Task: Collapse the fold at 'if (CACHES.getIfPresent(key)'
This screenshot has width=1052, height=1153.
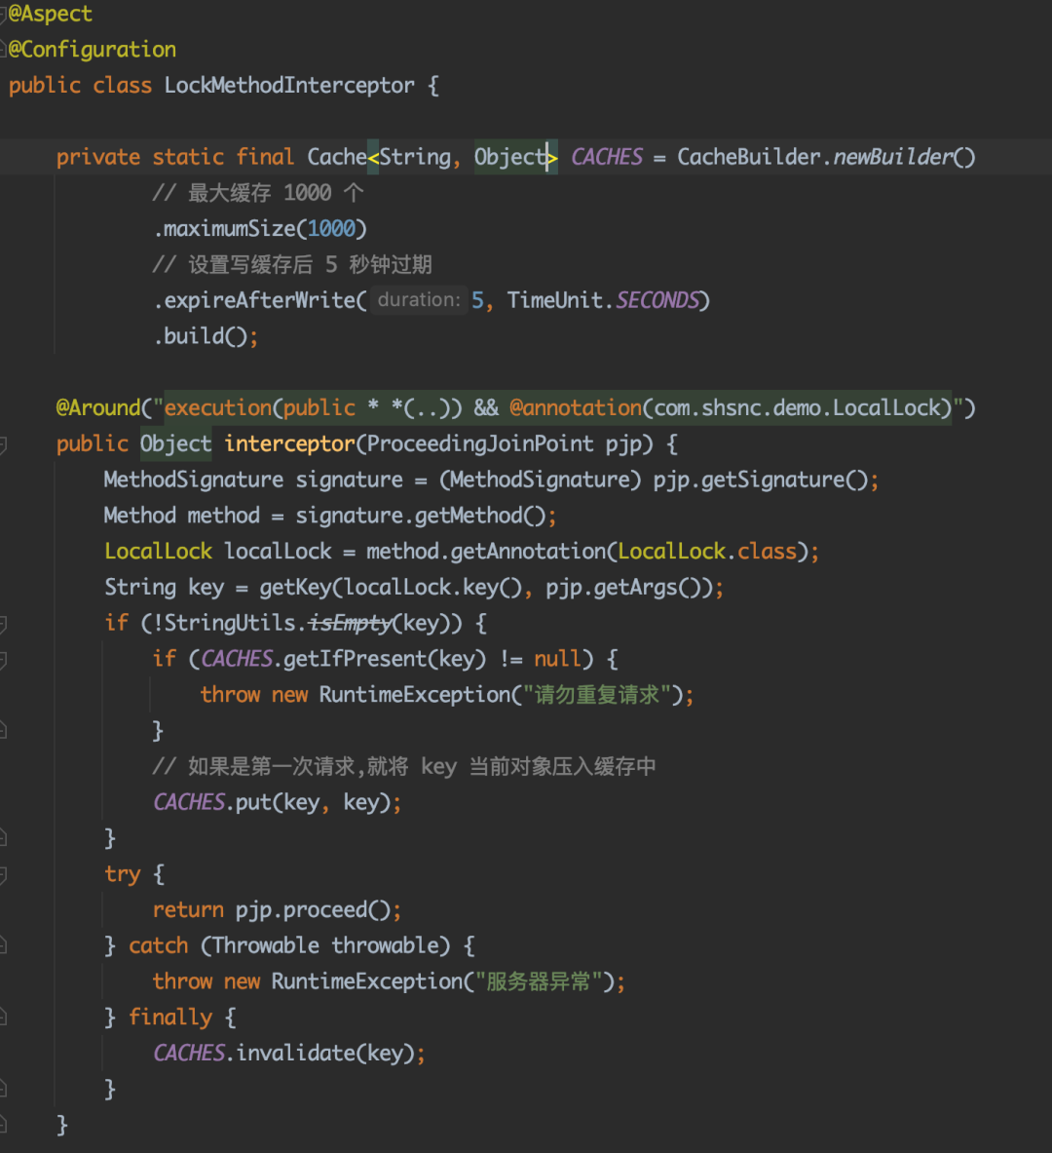Action: [x=3, y=661]
